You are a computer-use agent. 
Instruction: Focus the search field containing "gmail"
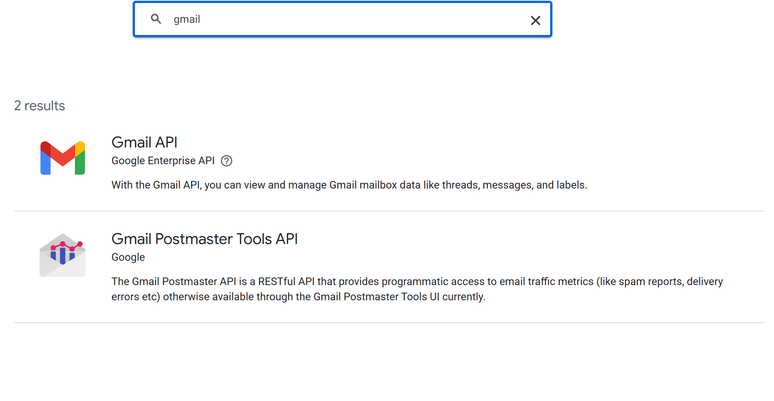[x=342, y=19]
